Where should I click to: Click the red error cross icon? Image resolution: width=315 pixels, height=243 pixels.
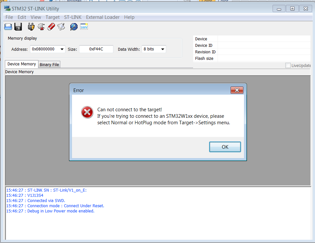tap(87, 112)
